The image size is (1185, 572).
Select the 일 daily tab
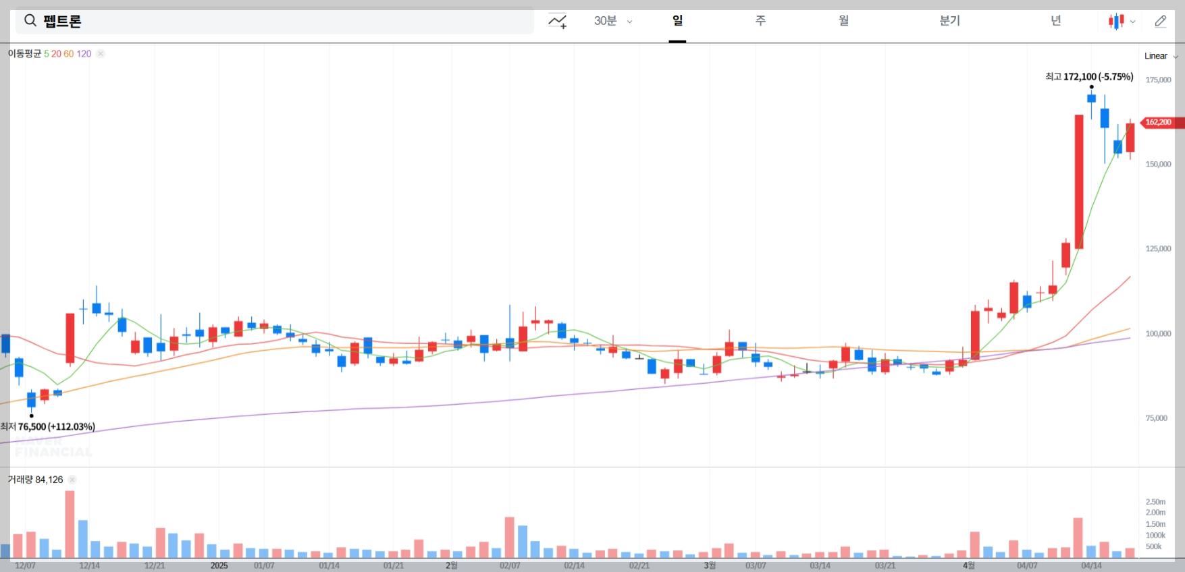(x=677, y=21)
